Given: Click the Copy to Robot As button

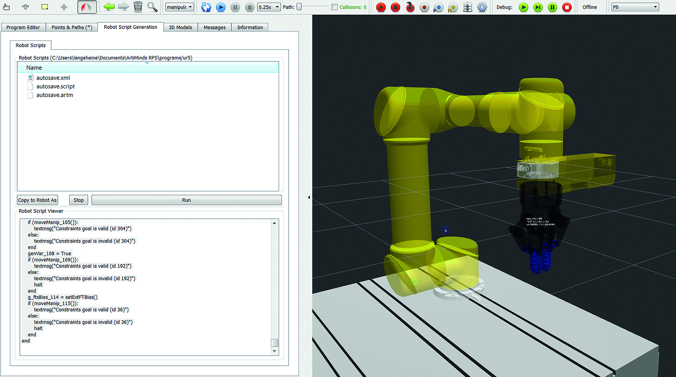Looking at the screenshot, I should coord(37,200).
